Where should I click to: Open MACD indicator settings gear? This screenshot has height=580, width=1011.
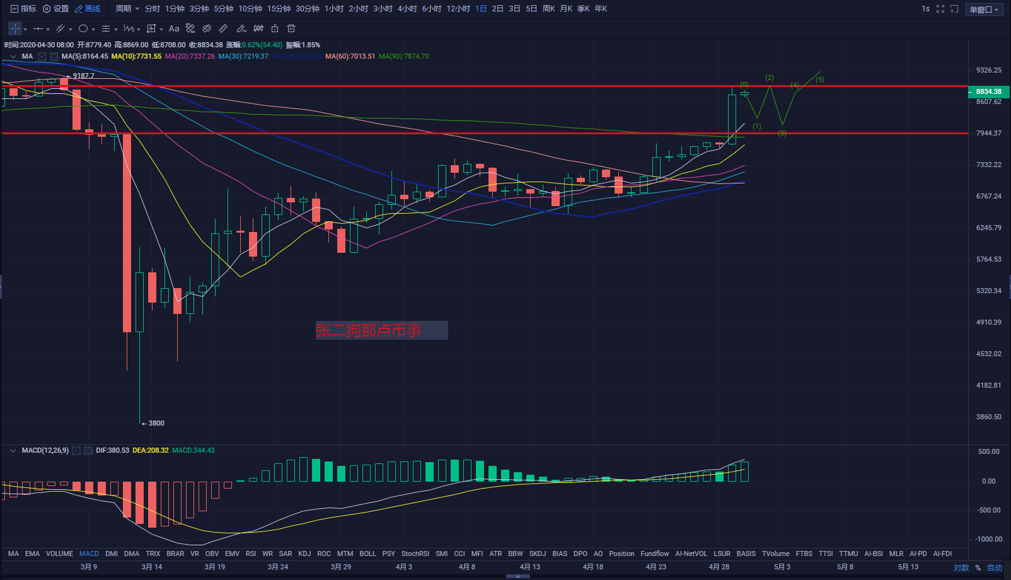coord(76,450)
